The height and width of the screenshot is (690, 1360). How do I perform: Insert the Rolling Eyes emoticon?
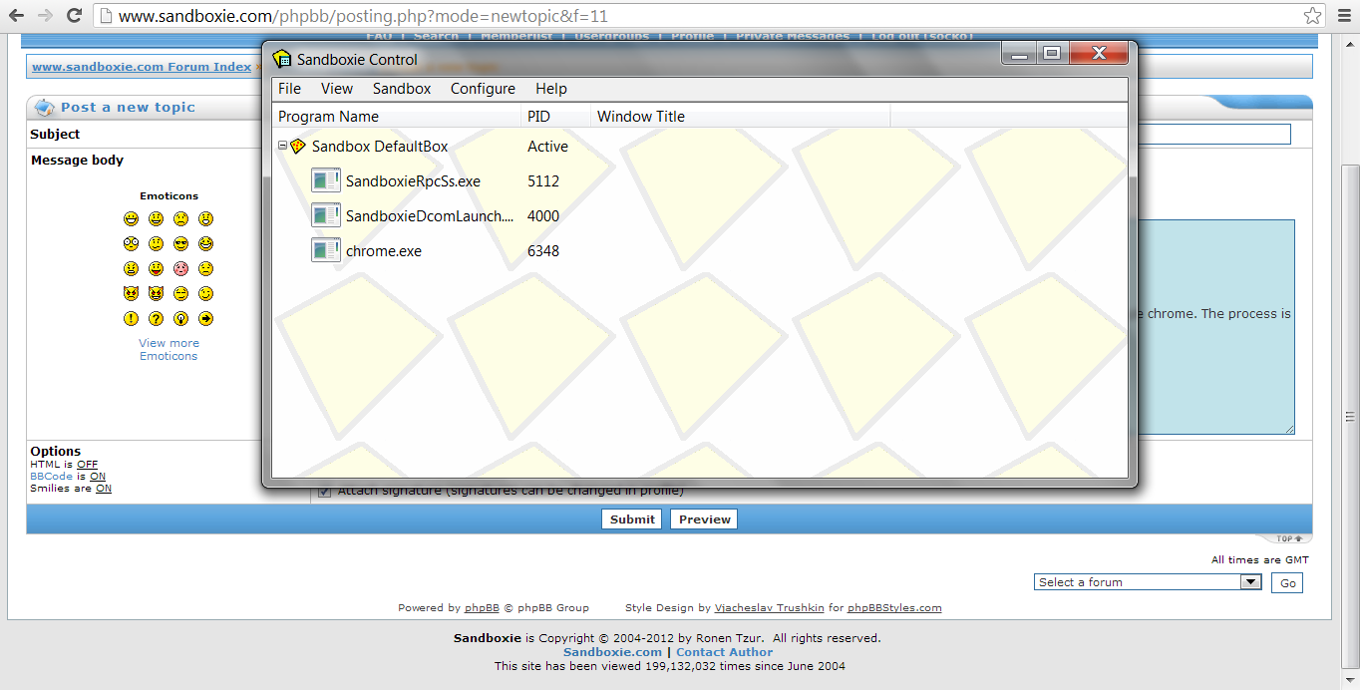[x=180, y=293]
